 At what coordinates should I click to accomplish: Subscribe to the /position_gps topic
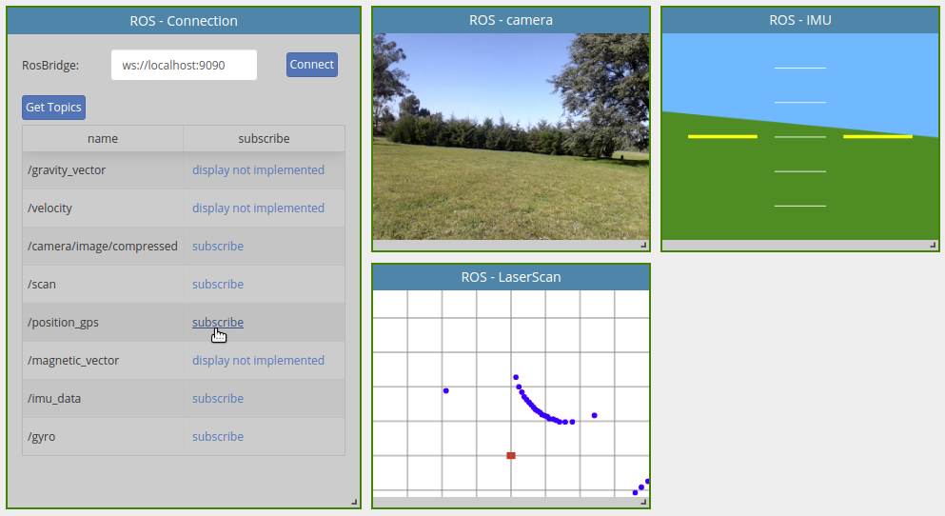tap(218, 323)
